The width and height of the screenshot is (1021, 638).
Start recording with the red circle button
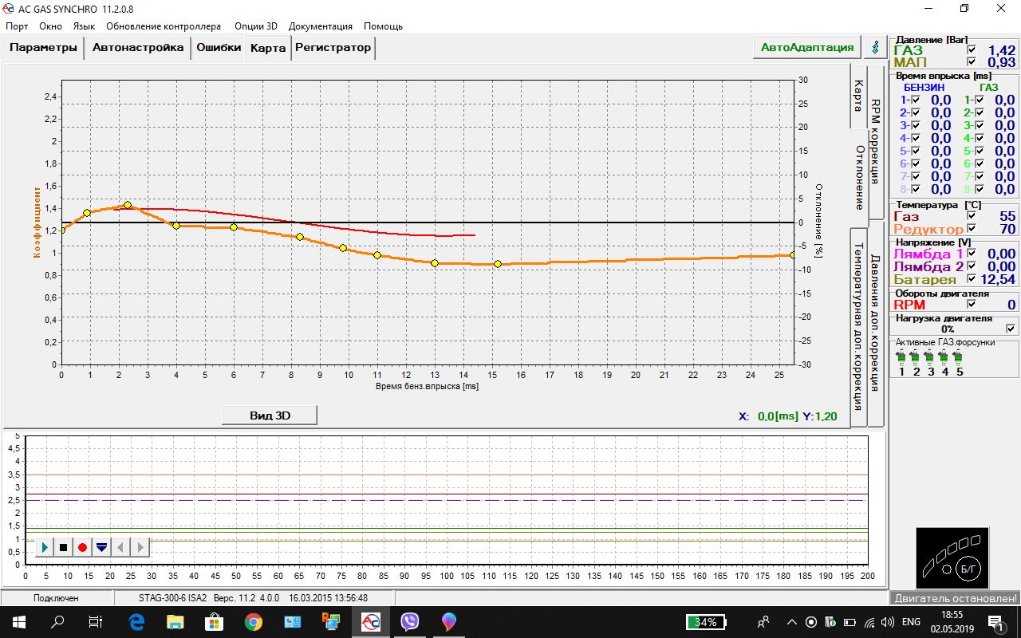coord(82,547)
